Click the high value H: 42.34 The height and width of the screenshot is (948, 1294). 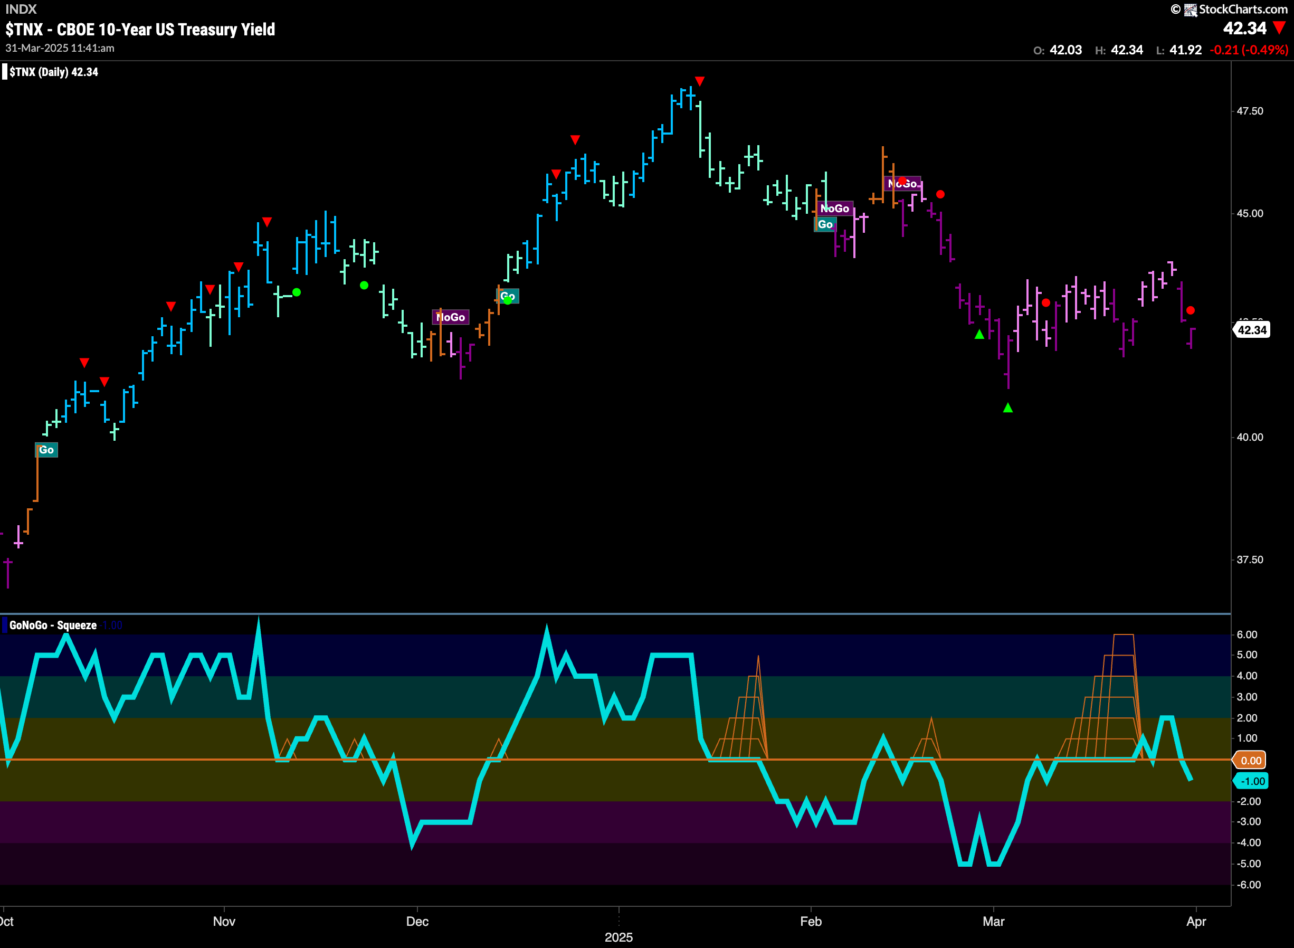click(x=1118, y=50)
